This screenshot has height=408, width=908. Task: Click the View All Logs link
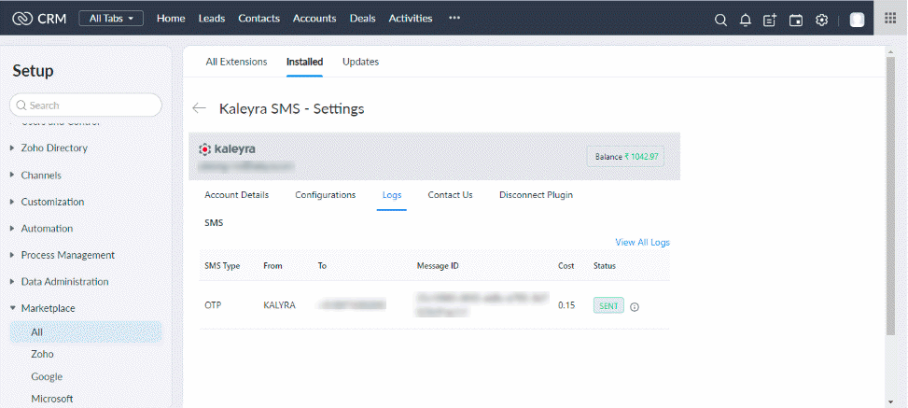point(642,242)
